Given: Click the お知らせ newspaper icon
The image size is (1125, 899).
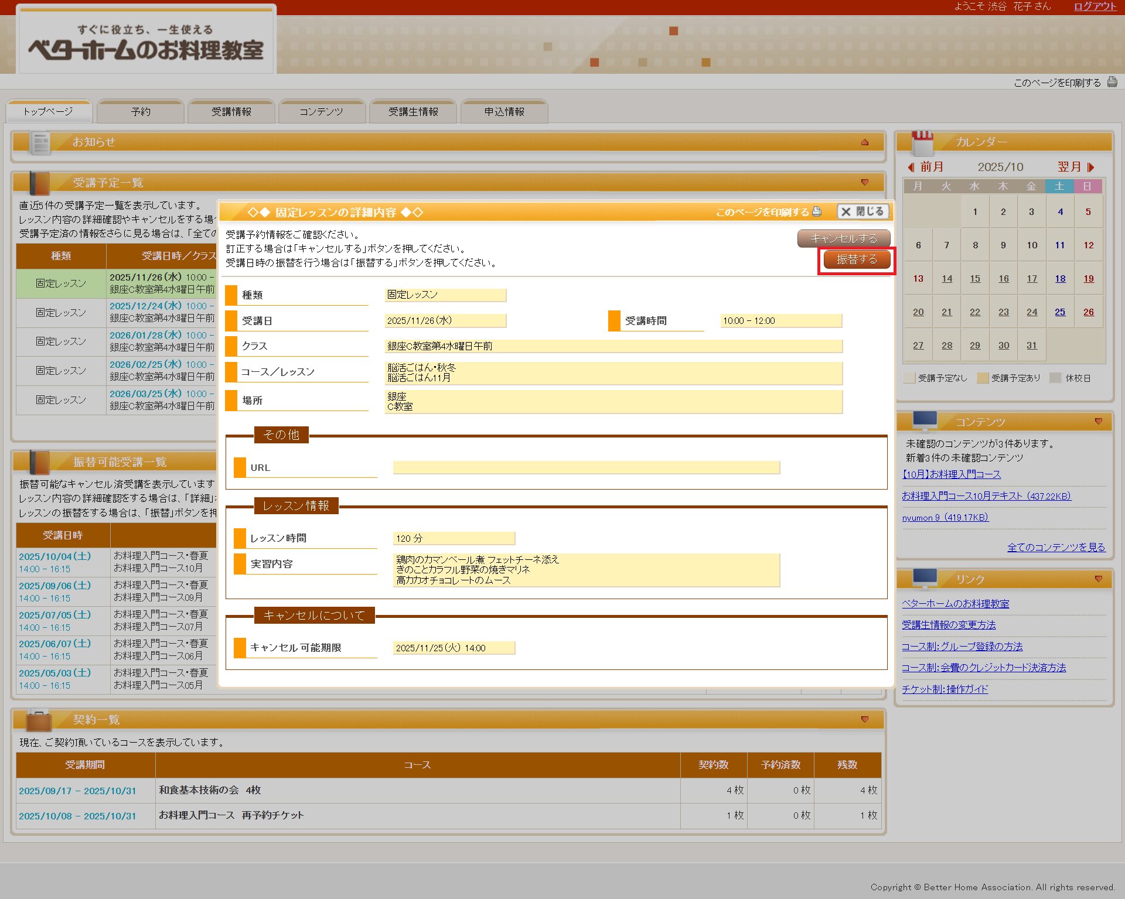Looking at the screenshot, I should coord(40,143).
